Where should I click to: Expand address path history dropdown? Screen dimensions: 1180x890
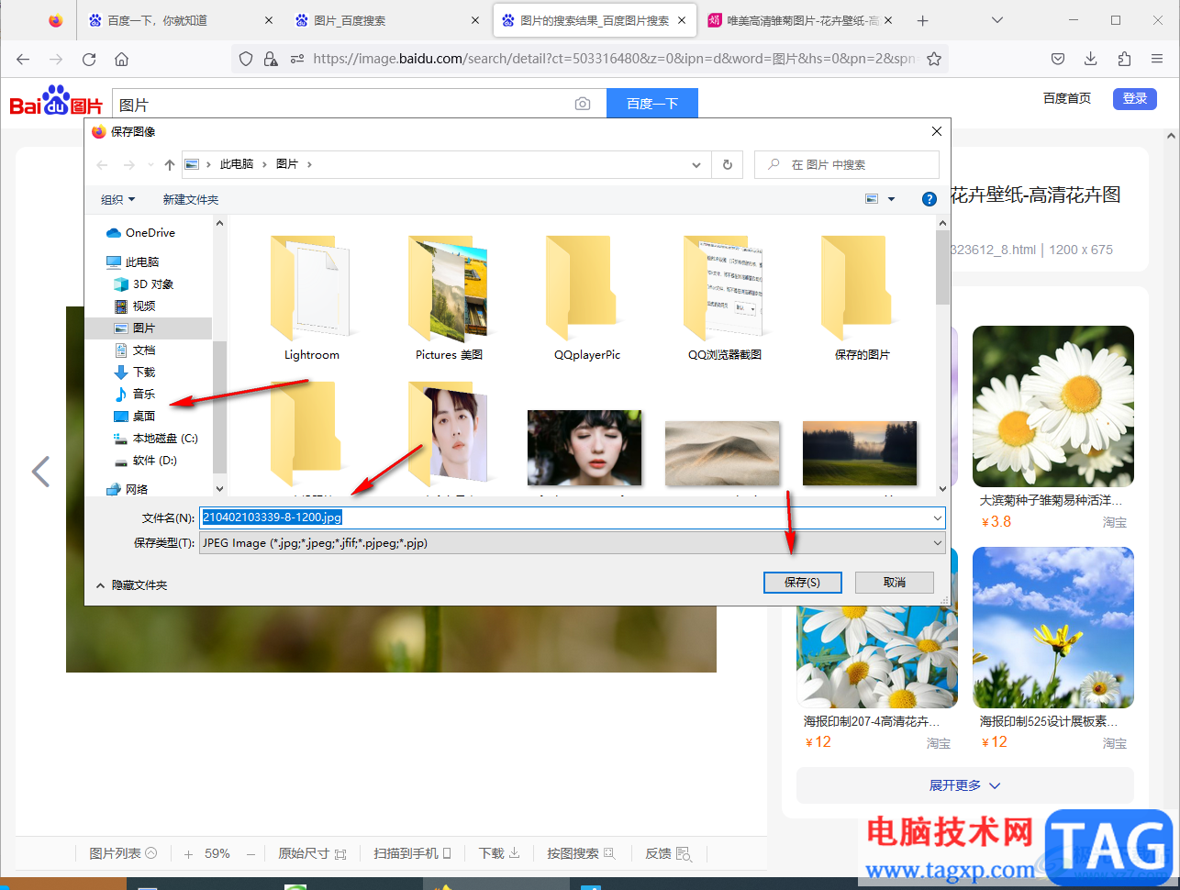tap(696, 165)
